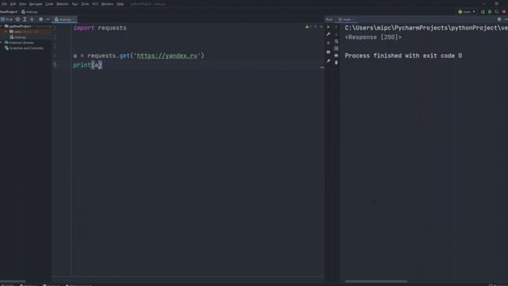
Task: Open the wrench settings icon in the Run panel
Action: 329,34
